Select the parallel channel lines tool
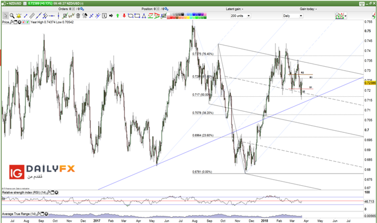This screenshot has width=377, height=223. pyautogui.click(x=45, y=16)
